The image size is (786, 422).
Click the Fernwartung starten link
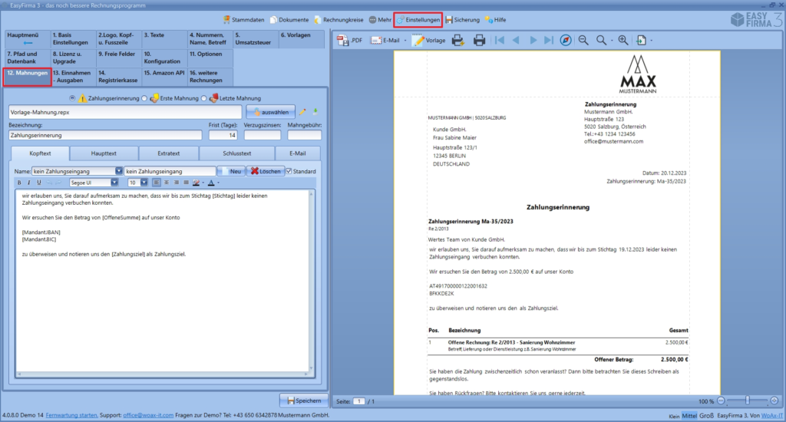point(73,414)
